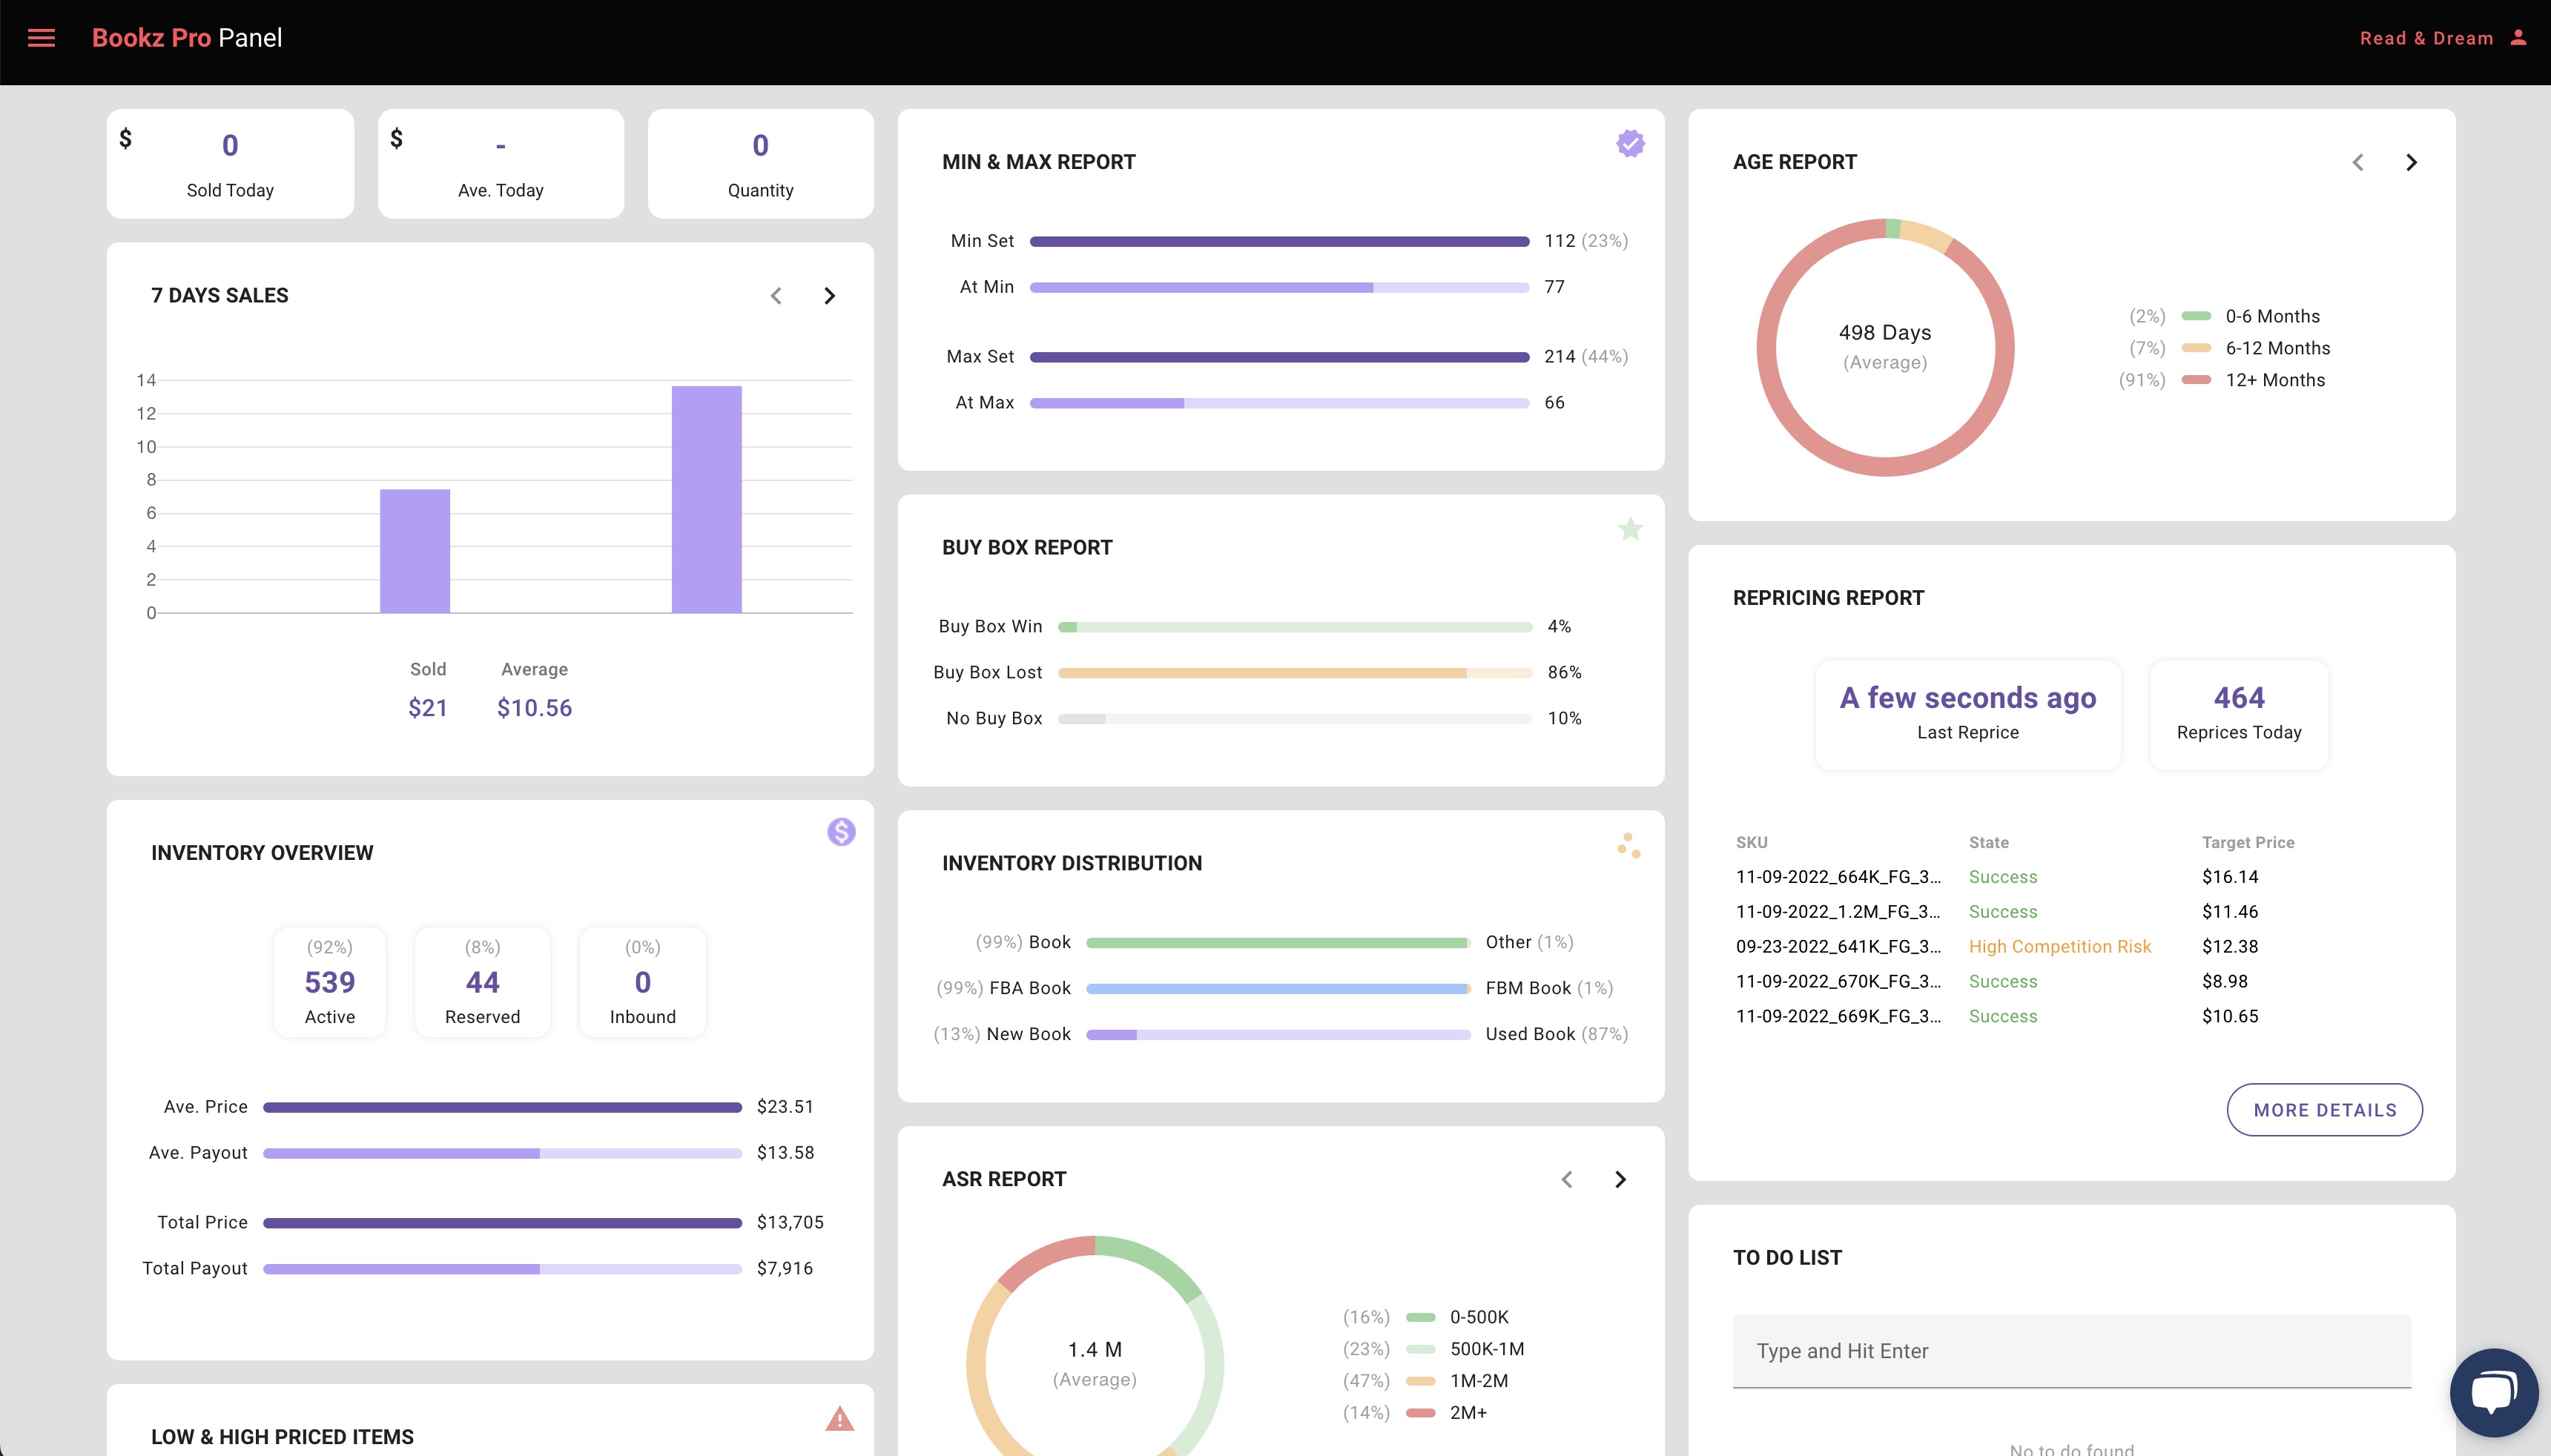
Task: Show next Age Report page
Action: pos(2411,163)
